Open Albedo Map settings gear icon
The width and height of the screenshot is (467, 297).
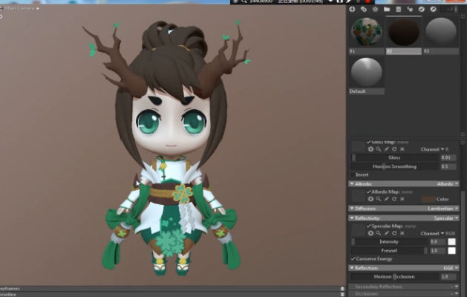[370, 199]
